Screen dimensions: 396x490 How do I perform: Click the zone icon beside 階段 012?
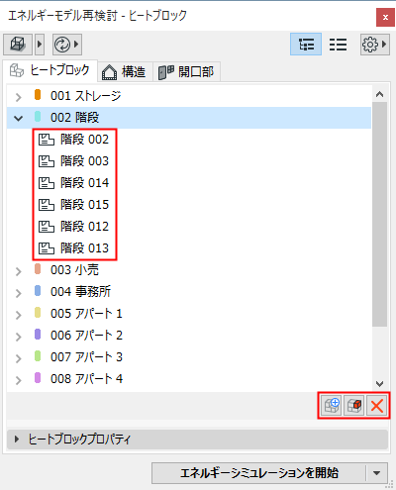click(x=47, y=227)
